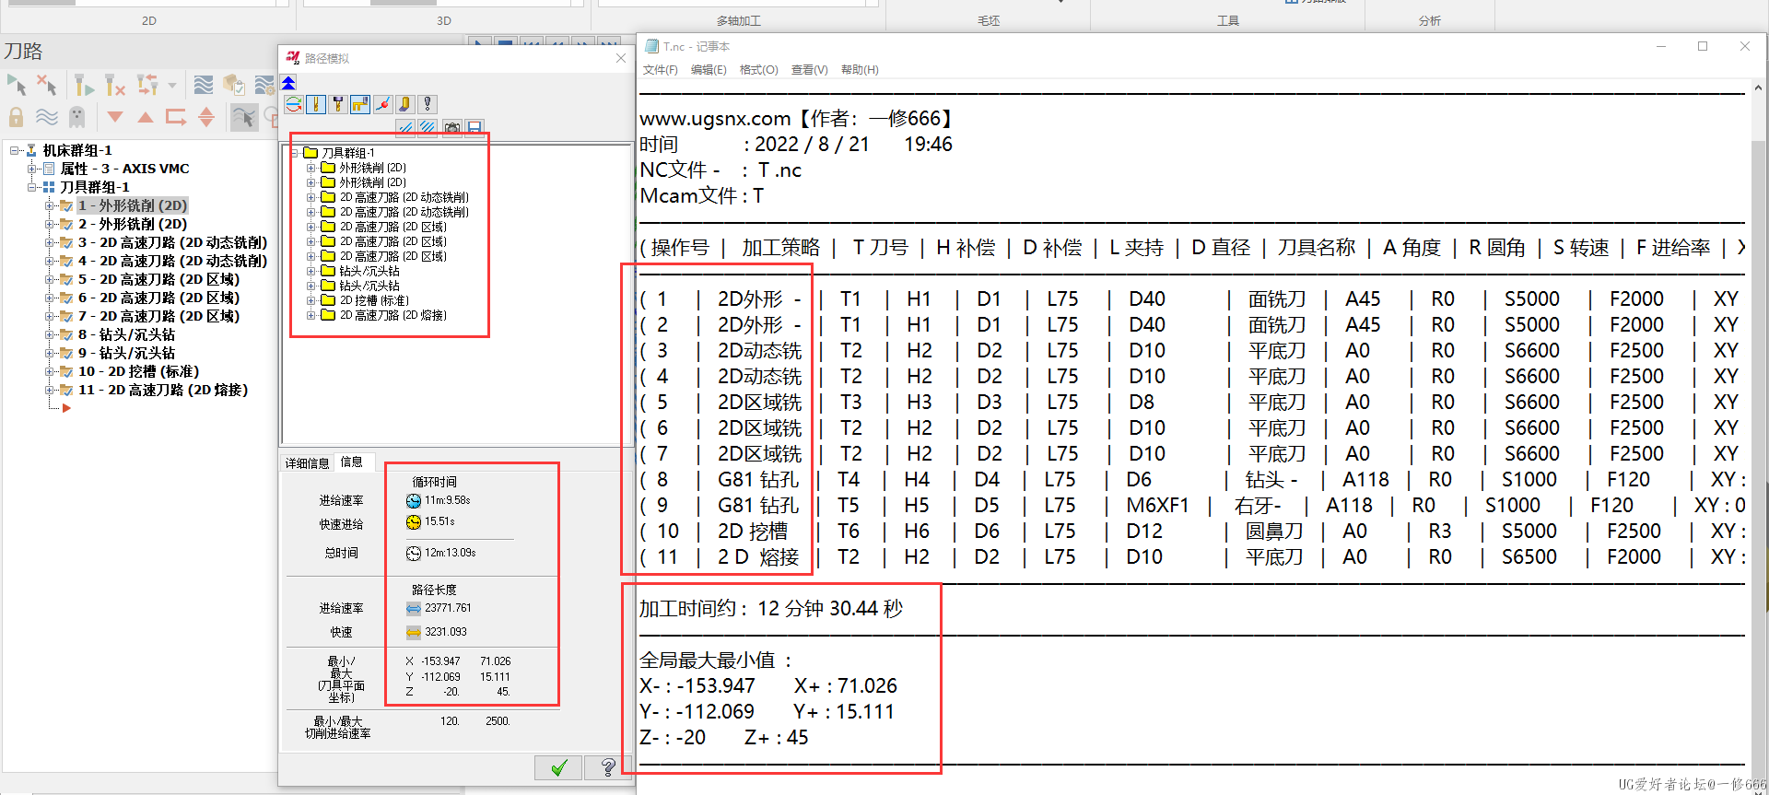
Task: Select operation 7 - 2D 高速刀路 (2D 区域)
Action: click(158, 316)
